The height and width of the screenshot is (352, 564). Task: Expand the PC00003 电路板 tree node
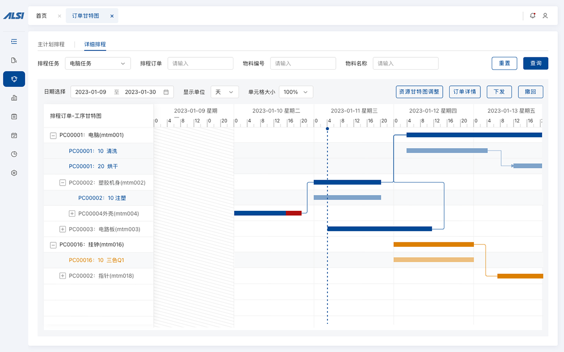pyautogui.click(x=62, y=229)
